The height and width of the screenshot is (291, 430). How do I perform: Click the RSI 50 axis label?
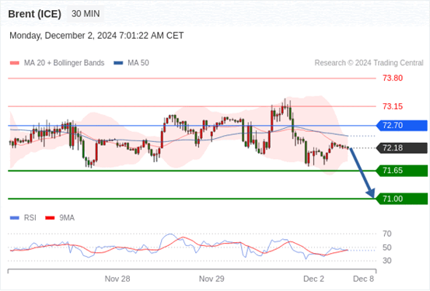387,248
